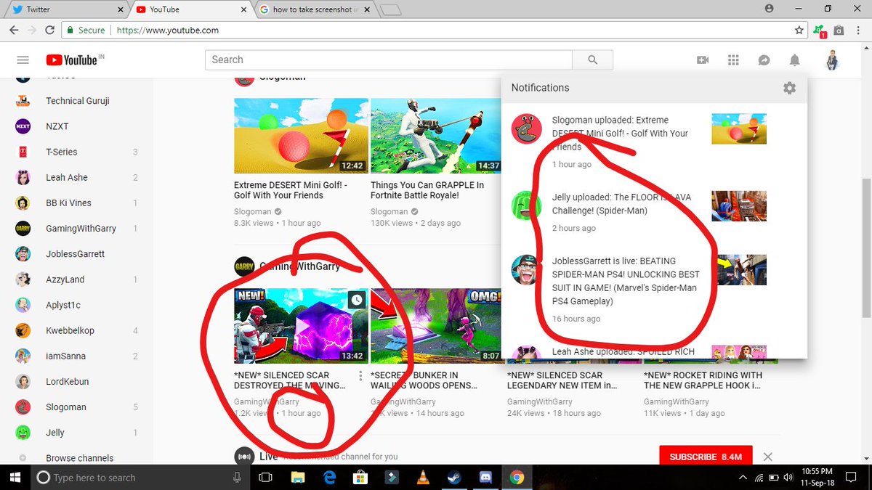Screen dimensions: 872x490
Task: Open the SILENCED SCAR LEGENDARY NEW ITEM title
Action: 562,380
